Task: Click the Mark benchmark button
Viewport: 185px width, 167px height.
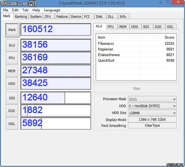Action: click(12, 30)
